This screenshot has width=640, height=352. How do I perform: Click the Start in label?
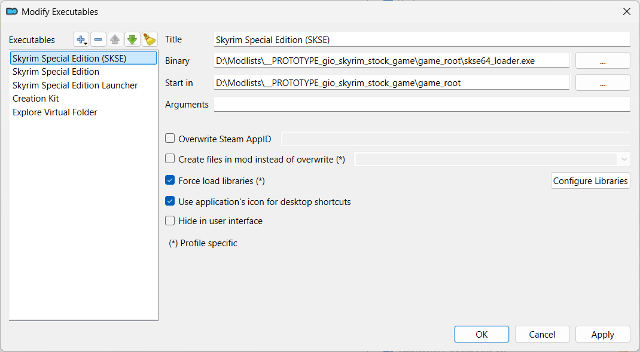click(179, 83)
